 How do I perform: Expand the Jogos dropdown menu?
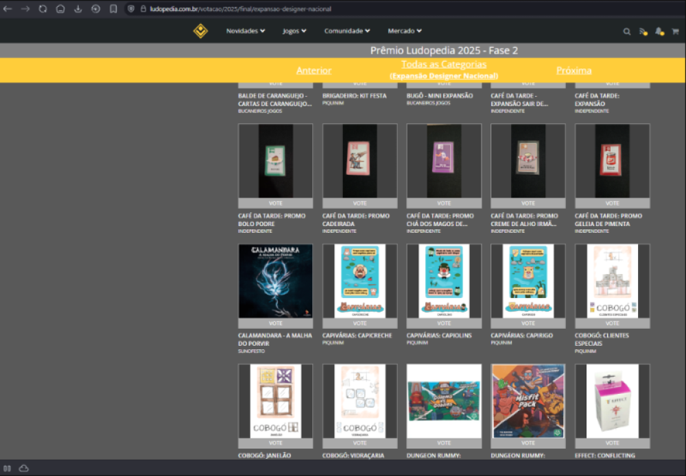coord(294,31)
